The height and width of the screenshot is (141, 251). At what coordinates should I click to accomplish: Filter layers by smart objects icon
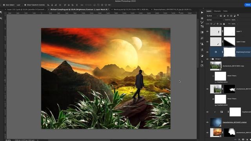(x=235, y=16)
